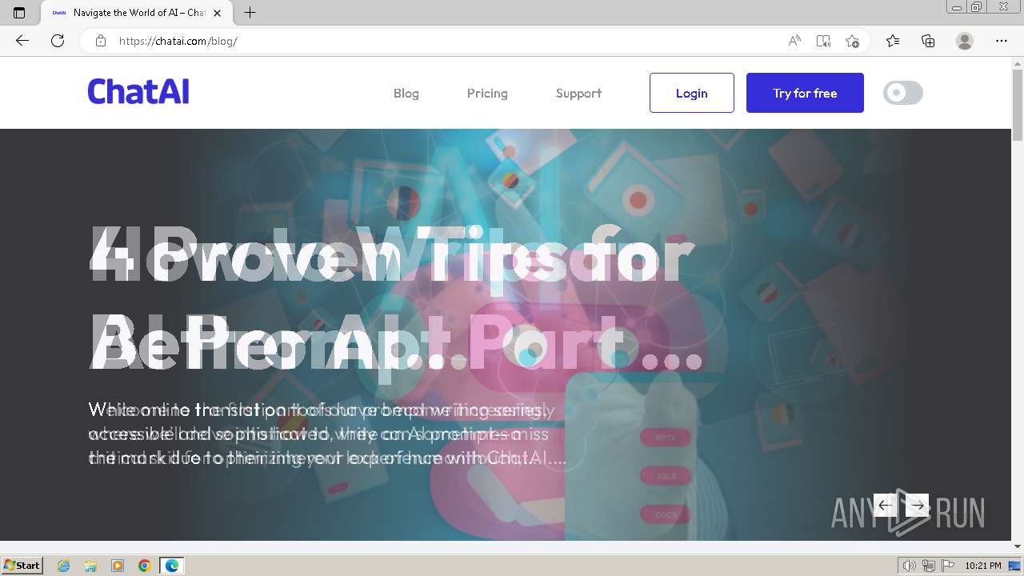
Task: Open the Blog nav link
Action: [406, 93]
